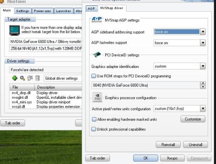216x164 pixels.
Task: Toggle Unlock professional capabilities checkbox
Action: point(94,129)
